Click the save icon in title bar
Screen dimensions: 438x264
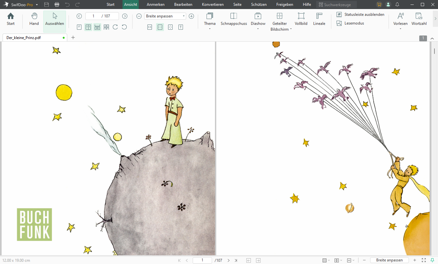[x=47, y=5]
